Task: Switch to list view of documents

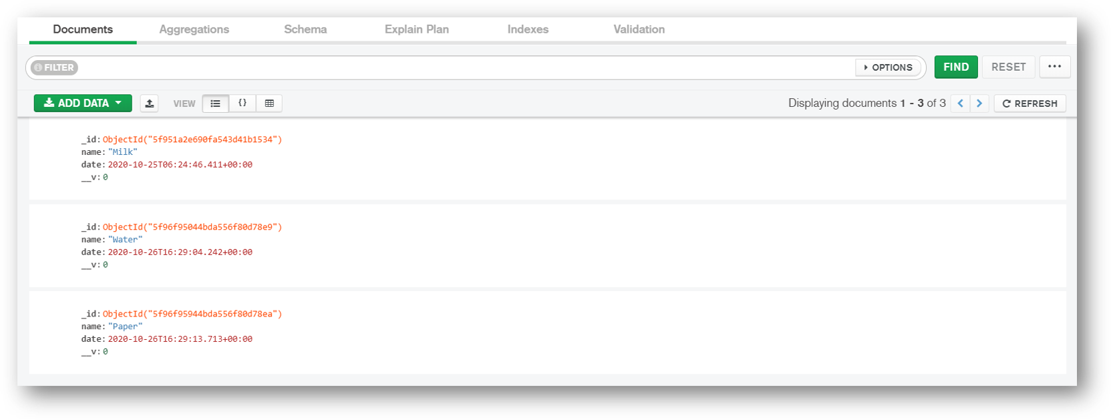Action: tap(215, 103)
